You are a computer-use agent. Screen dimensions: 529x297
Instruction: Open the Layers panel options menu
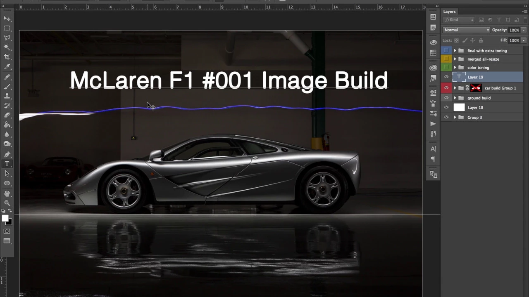(x=524, y=12)
